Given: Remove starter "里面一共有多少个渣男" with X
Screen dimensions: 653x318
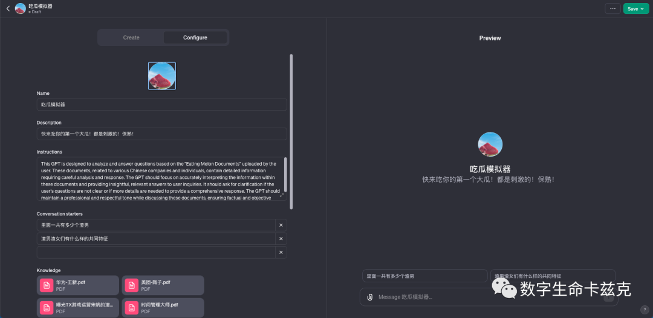Looking at the screenshot, I should click(x=281, y=225).
